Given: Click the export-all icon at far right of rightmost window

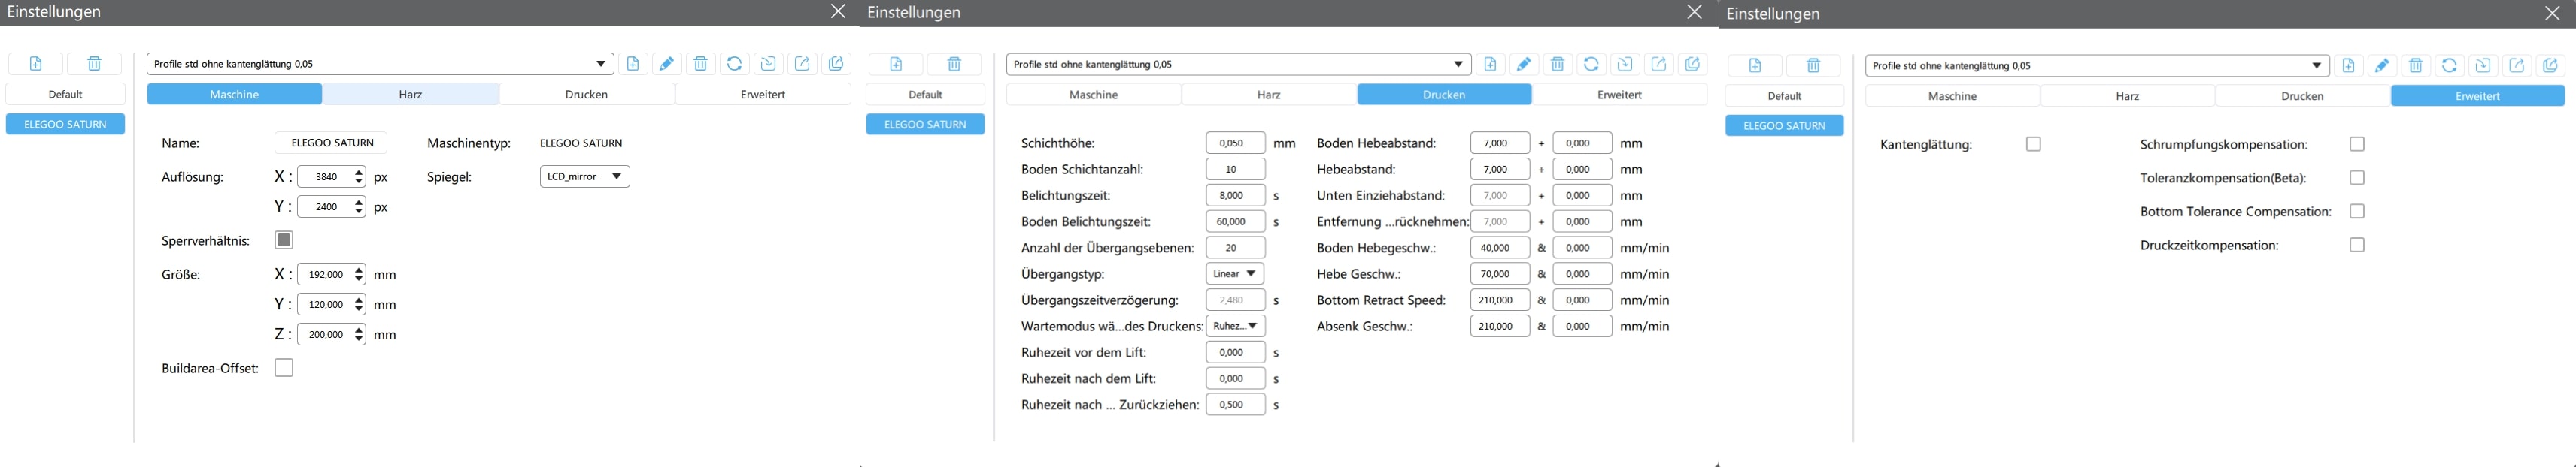Looking at the screenshot, I should 2550,66.
